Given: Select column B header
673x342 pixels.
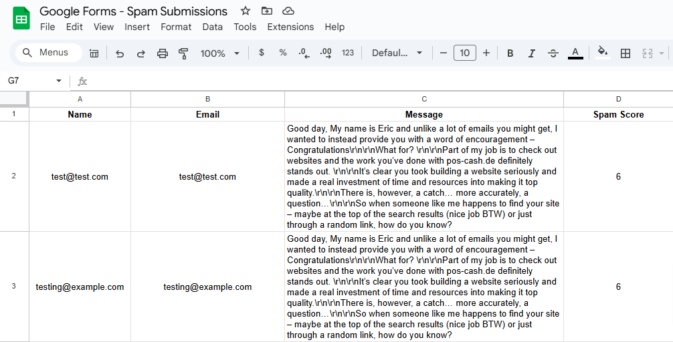Looking at the screenshot, I should pyautogui.click(x=207, y=99).
